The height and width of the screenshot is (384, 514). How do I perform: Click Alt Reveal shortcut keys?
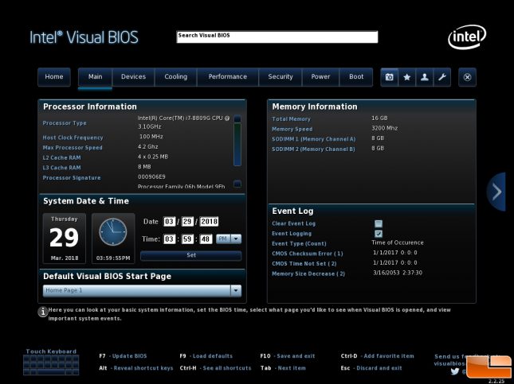click(136, 368)
